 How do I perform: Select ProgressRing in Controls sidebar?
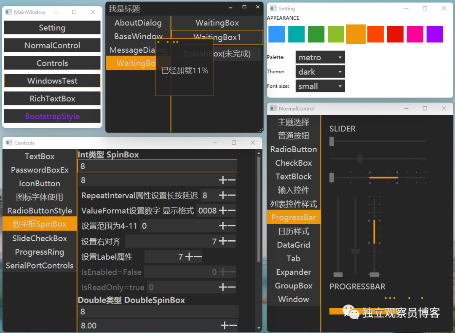pos(40,252)
